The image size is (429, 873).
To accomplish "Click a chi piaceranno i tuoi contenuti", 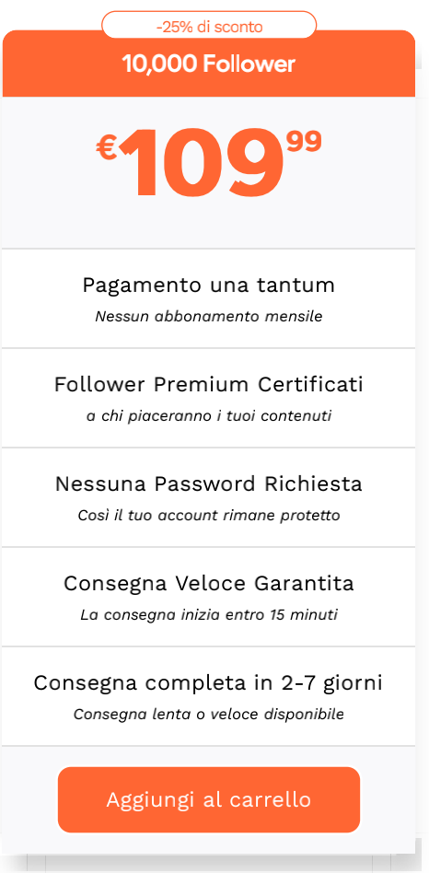I will click(209, 416).
